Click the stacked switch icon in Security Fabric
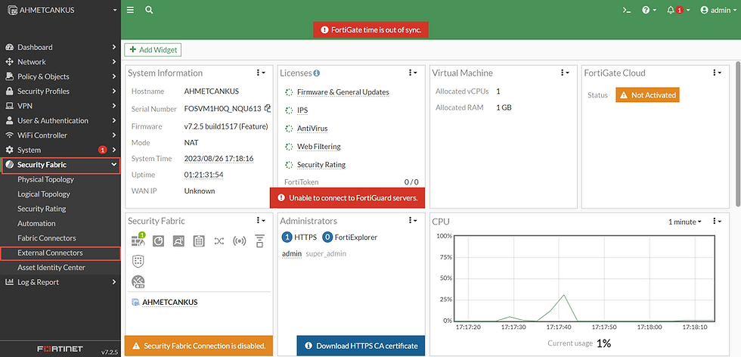Viewport: 741px width, 357px height. tap(259, 241)
